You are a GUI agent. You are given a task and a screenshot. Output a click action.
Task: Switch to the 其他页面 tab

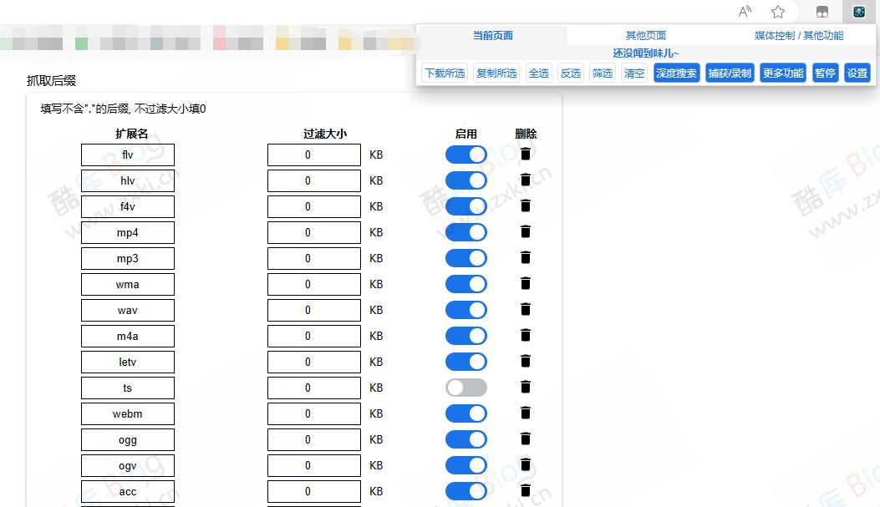(x=645, y=34)
